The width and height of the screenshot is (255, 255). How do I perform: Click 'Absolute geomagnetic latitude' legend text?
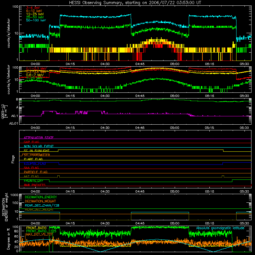[x=220, y=228]
